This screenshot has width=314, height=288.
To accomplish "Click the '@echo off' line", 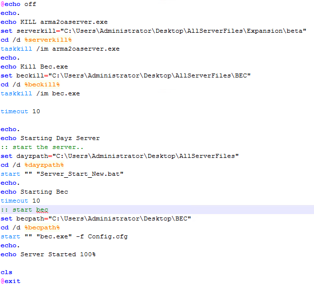I will point(18,4).
